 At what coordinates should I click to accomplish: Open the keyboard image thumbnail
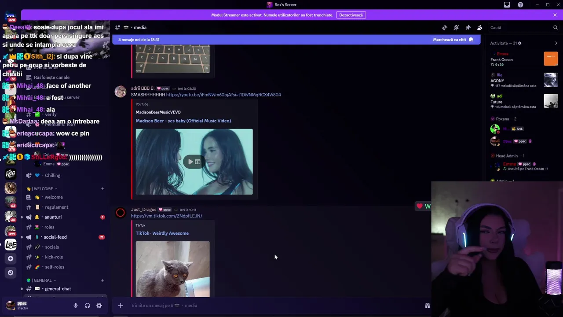pos(173,59)
